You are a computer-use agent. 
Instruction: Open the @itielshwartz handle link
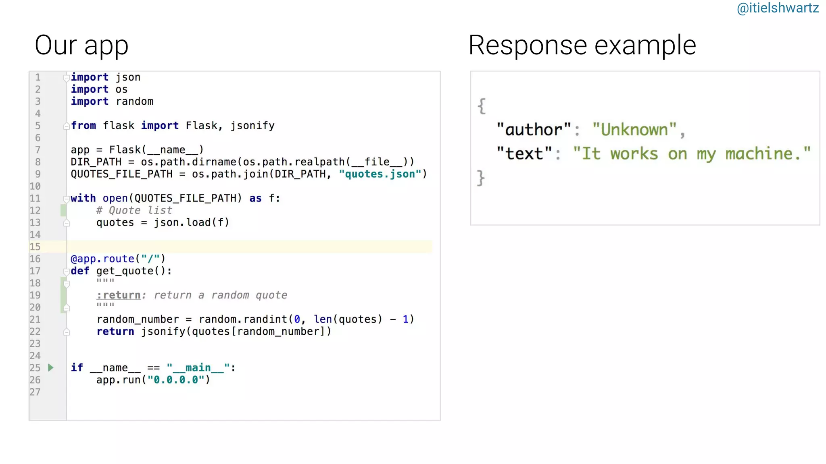coord(777,8)
